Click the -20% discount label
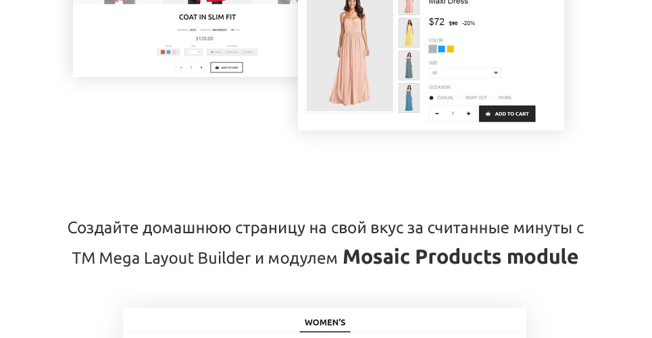This screenshot has width=652, height=338. click(x=468, y=23)
